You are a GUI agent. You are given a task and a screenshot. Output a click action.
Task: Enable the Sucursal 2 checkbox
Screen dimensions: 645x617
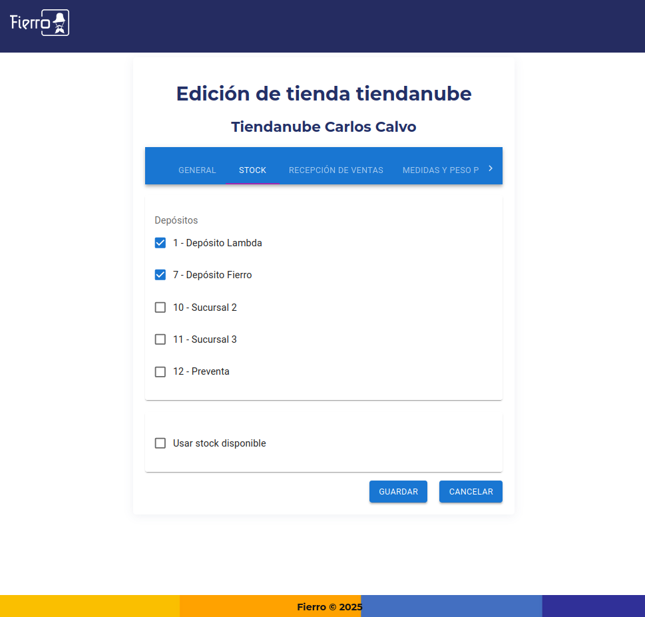[160, 308]
